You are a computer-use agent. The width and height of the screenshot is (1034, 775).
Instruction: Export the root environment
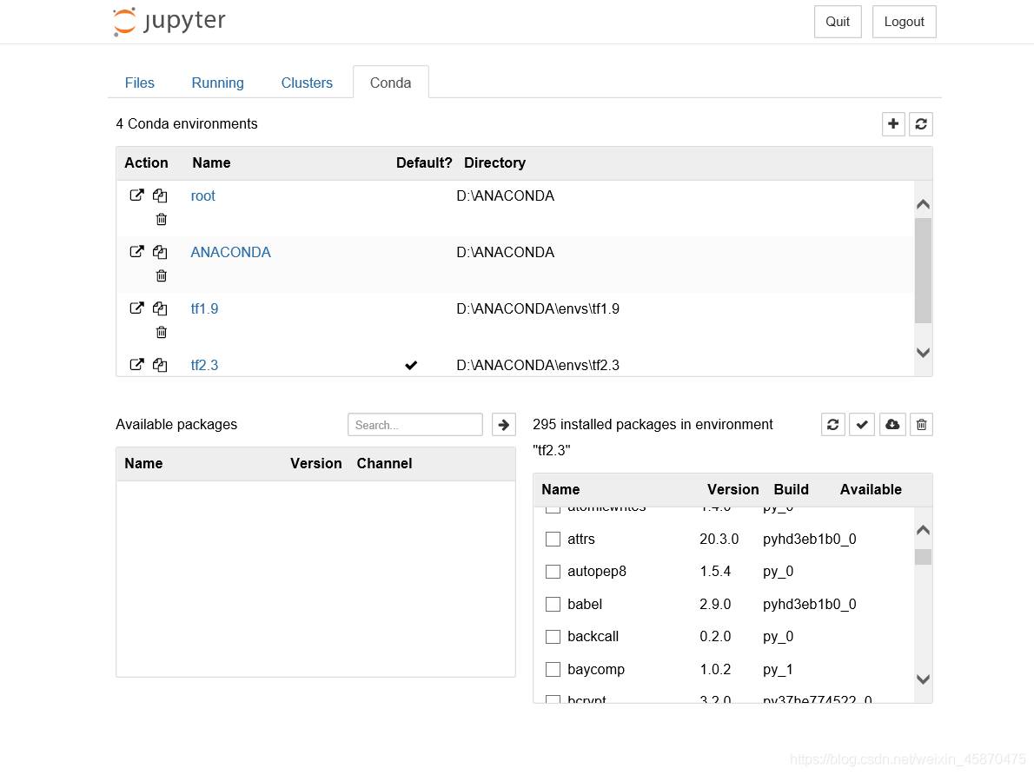(136, 195)
